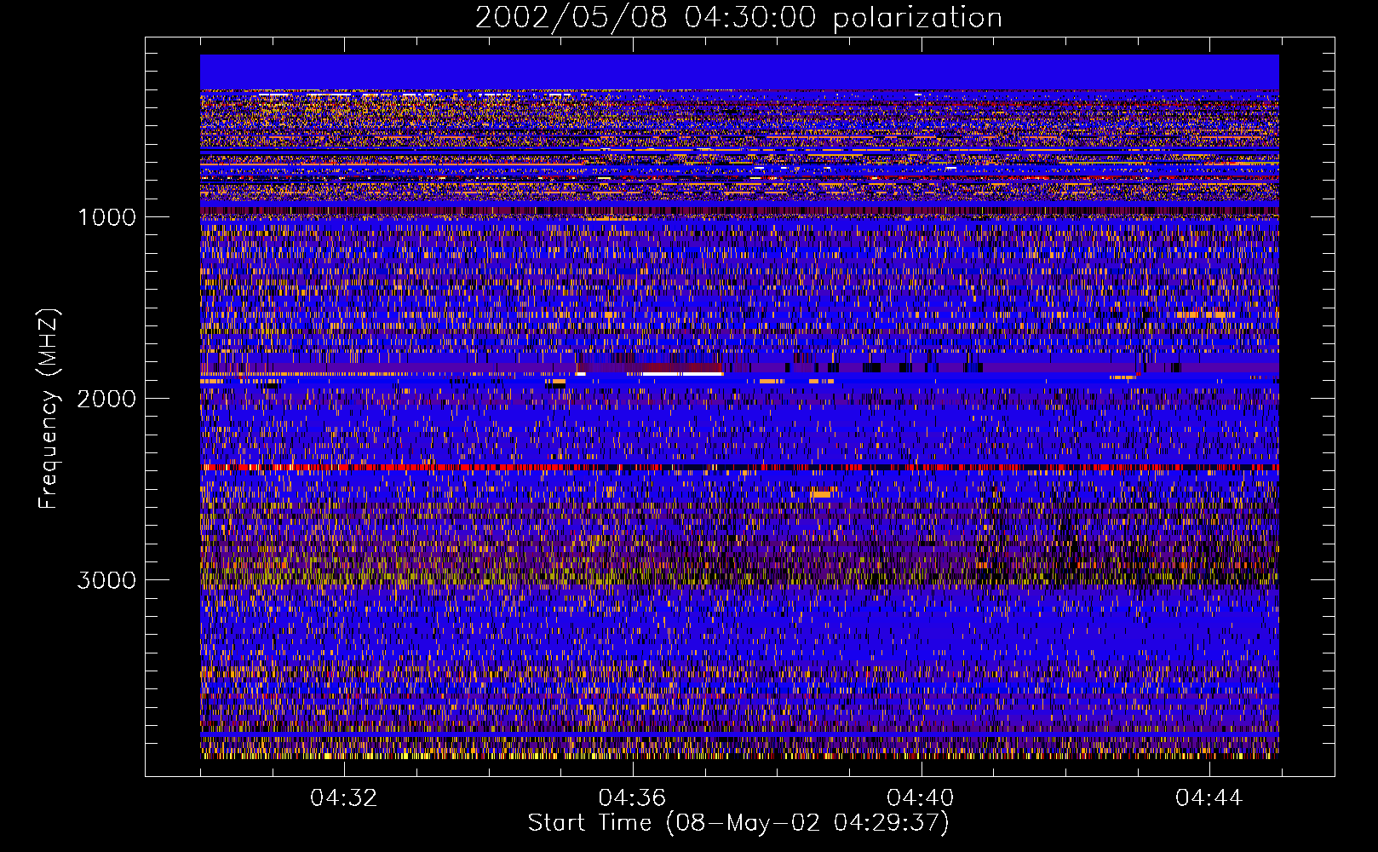The width and height of the screenshot is (1378, 852).
Task: Click the "04:36" time tick label
Action: click(x=632, y=798)
